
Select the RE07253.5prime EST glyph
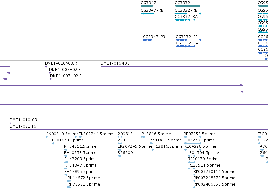[x=192, y=137]
